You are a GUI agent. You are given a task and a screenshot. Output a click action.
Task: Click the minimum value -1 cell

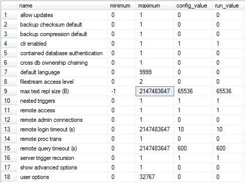point(121,91)
